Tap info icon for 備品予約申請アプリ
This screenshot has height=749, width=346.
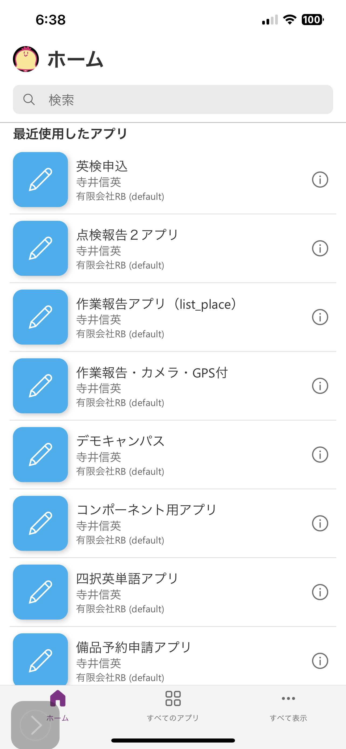(320, 661)
